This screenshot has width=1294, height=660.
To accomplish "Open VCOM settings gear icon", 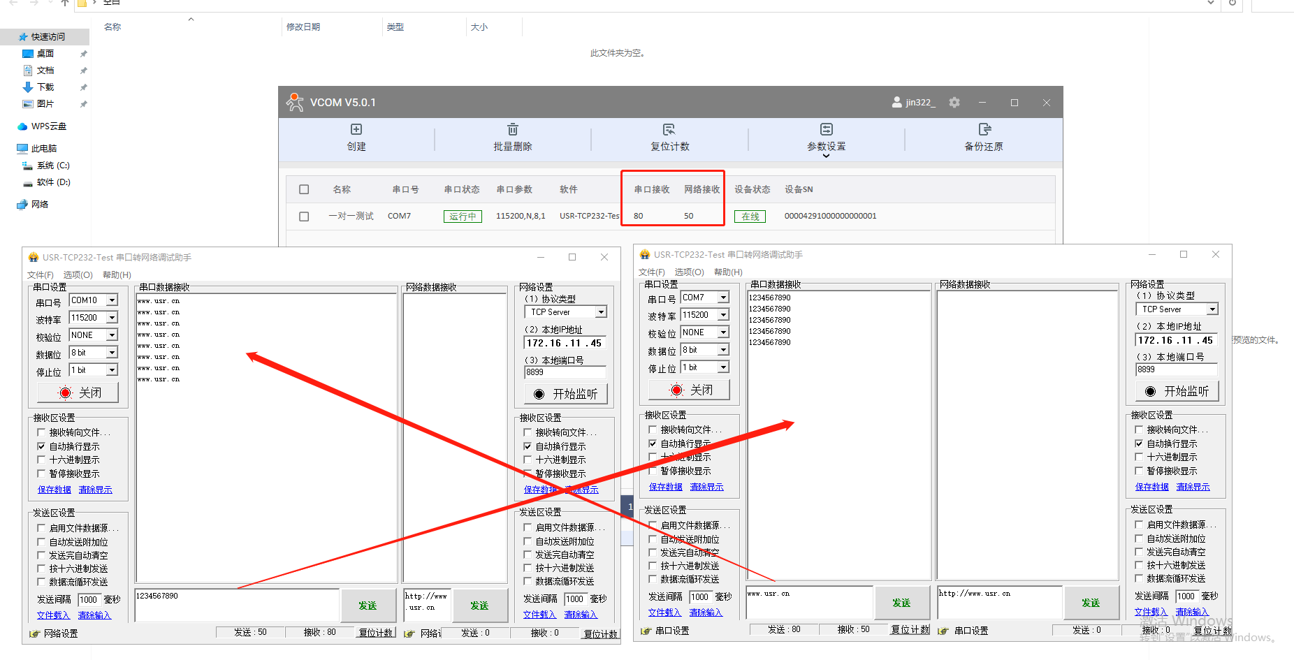I will click(954, 103).
